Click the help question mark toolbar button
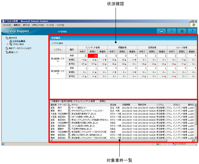This screenshot has width=199, height=164. (x=191, y=31)
